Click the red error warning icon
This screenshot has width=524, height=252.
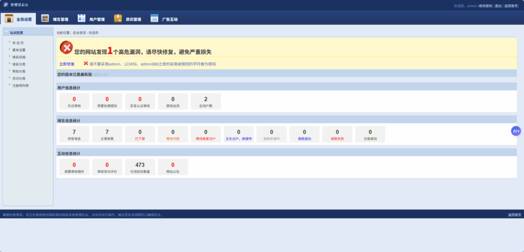click(x=66, y=48)
